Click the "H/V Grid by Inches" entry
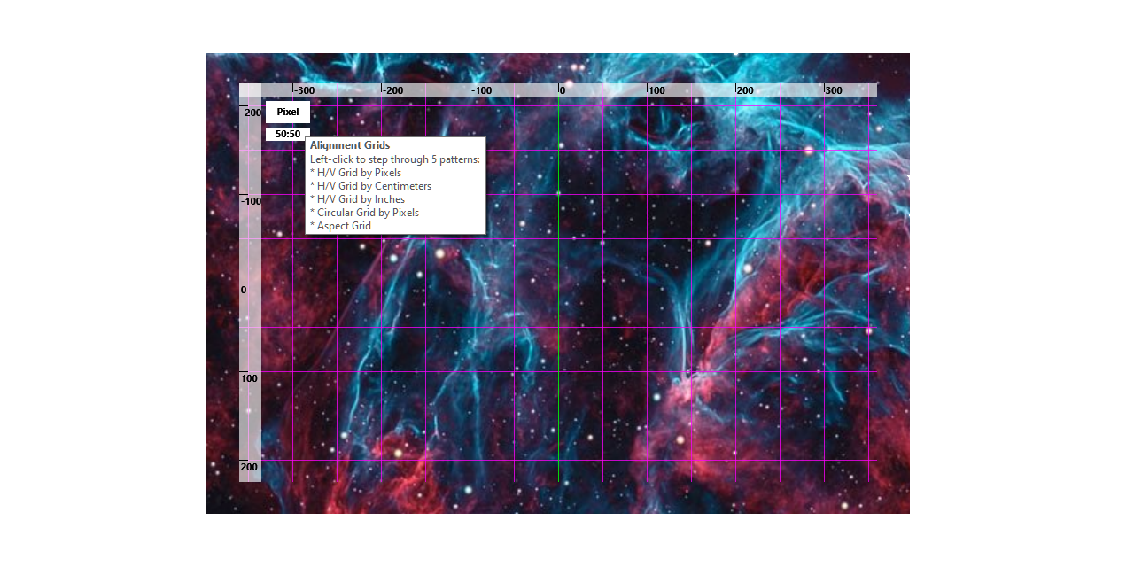Image resolution: width=1134 pixels, height=567 pixels. coord(357,198)
